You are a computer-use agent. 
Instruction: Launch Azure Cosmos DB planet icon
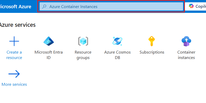coord(117,41)
